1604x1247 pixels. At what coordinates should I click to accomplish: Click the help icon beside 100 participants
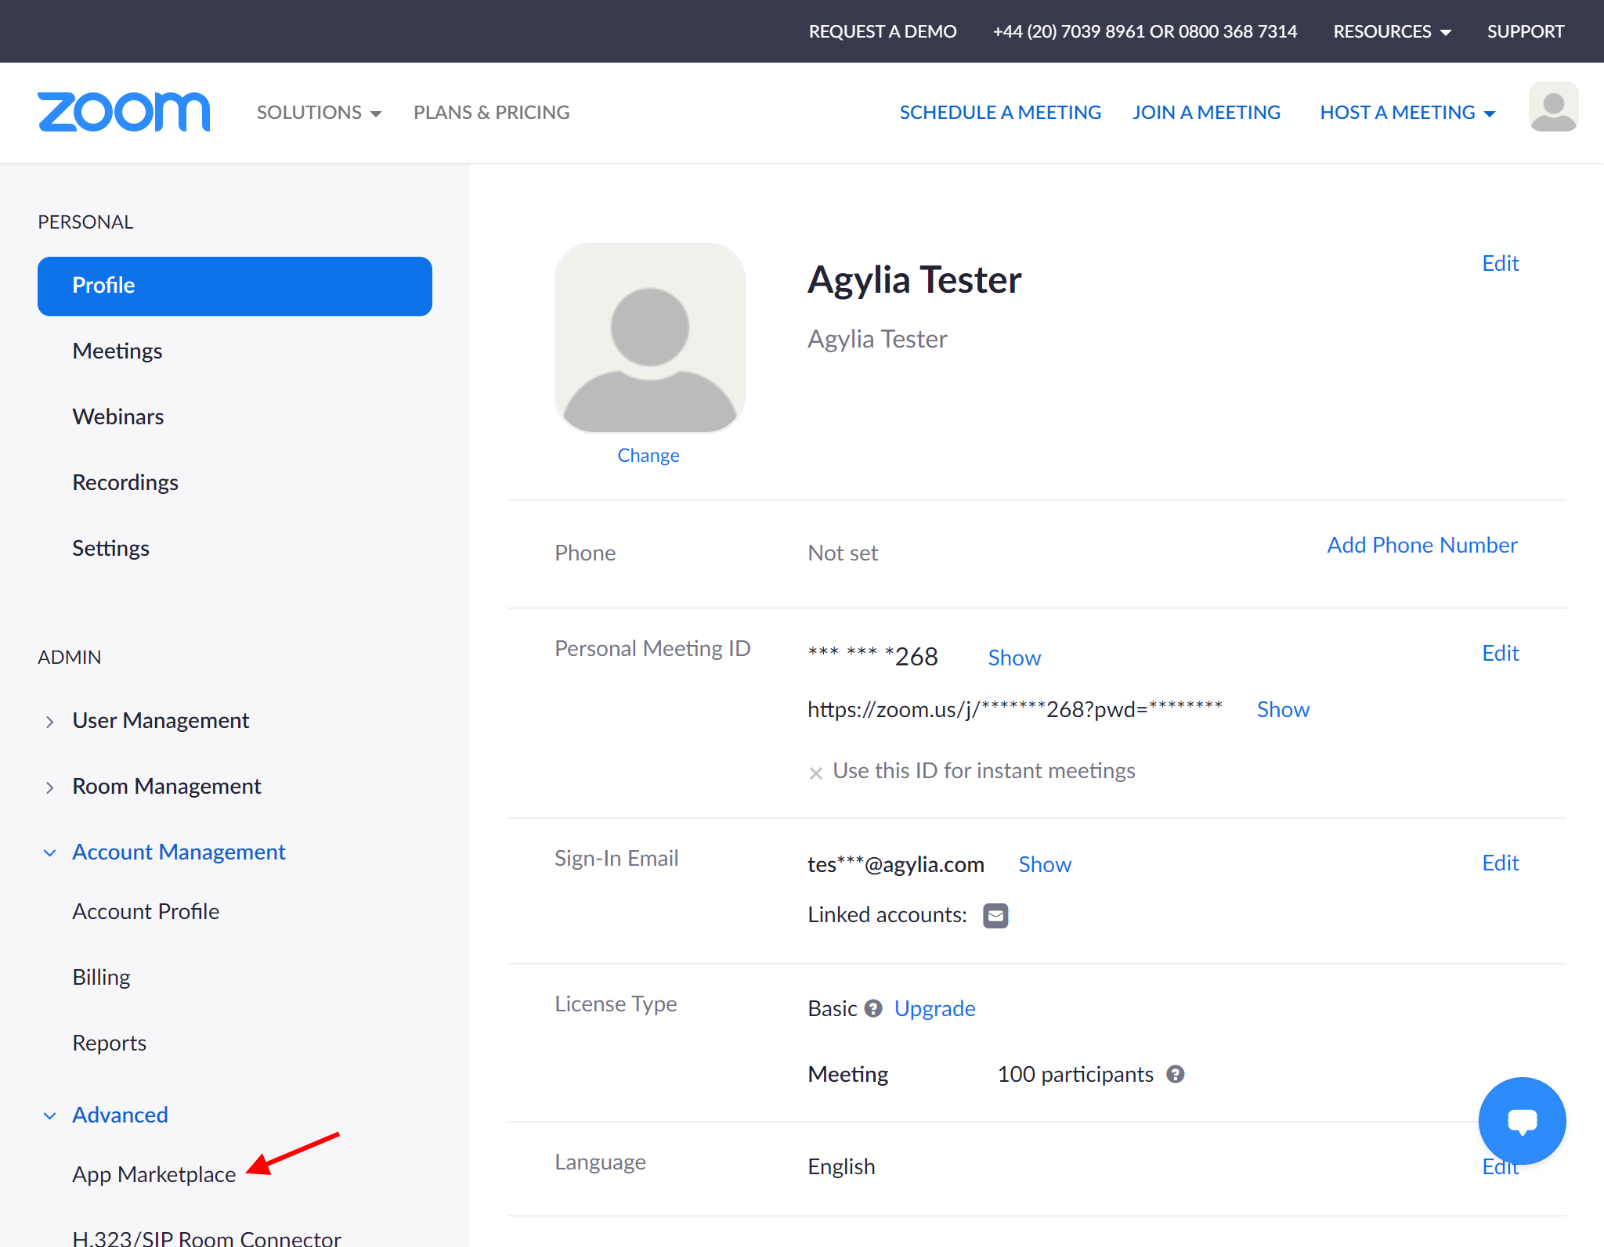1175,1074
